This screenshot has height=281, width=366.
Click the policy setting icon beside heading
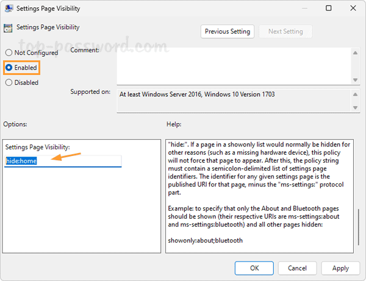click(x=8, y=28)
